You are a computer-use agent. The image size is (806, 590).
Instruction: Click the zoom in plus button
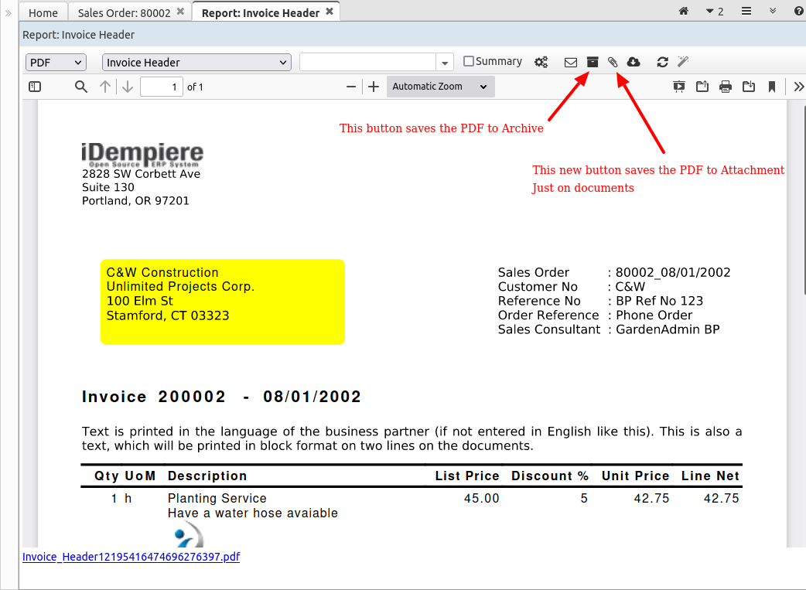[x=374, y=87]
